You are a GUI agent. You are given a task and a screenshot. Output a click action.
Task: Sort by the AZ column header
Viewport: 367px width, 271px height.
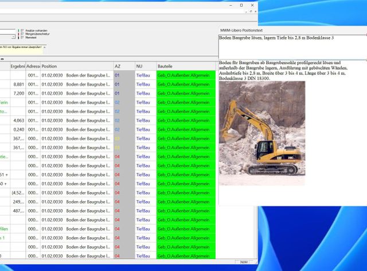(x=124, y=66)
